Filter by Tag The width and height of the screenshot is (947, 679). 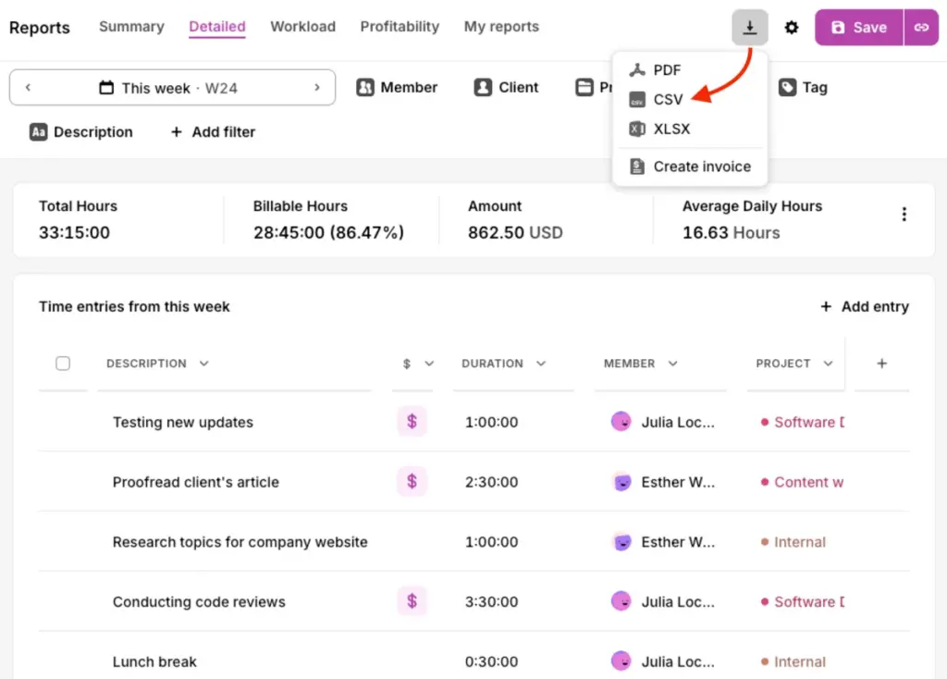pyautogui.click(x=803, y=88)
